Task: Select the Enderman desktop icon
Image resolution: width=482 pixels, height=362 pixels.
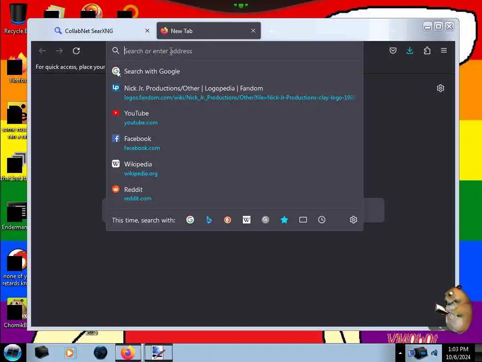Action: pos(15,216)
